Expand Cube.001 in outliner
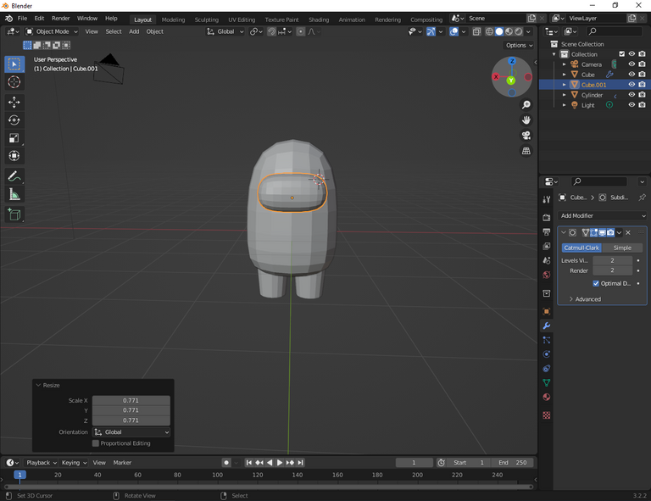Viewport: 651px width, 501px height. point(564,85)
